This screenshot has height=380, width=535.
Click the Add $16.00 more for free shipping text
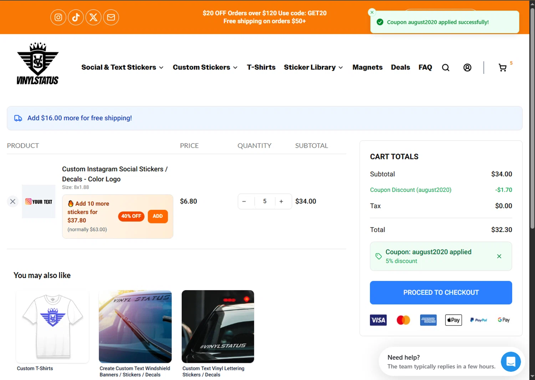coord(80,118)
